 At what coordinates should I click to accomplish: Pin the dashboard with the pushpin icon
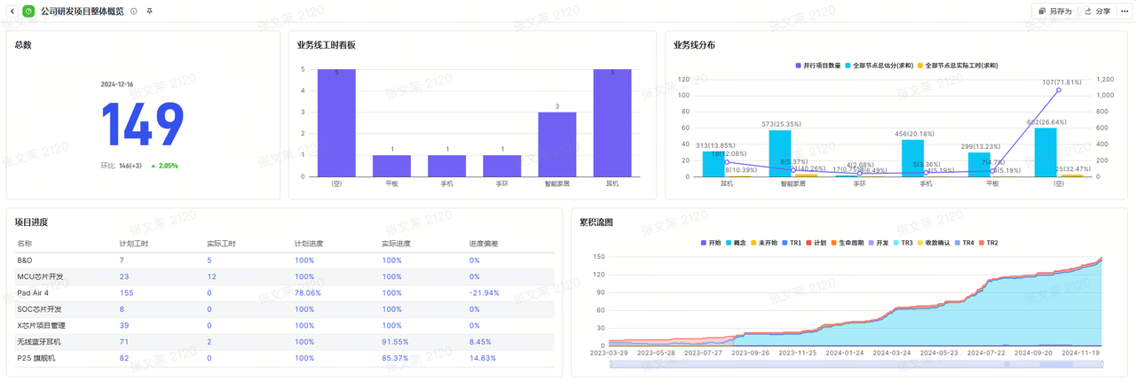click(x=149, y=12)
